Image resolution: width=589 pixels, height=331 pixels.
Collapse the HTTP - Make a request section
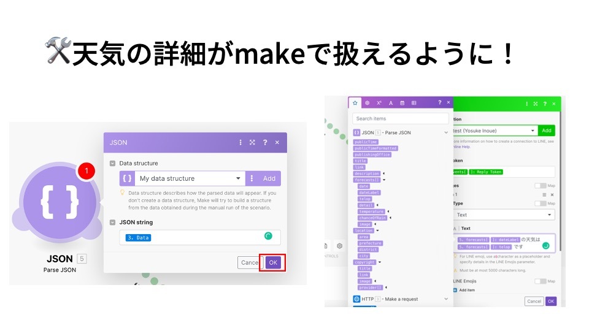pyautogui.click(x=446, y=299)
